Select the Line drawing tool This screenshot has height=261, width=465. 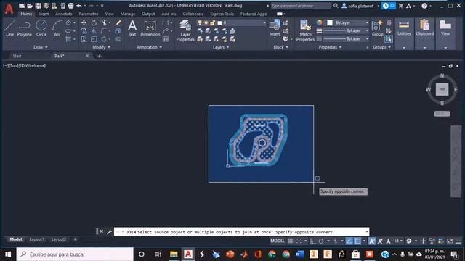[9, 28]
